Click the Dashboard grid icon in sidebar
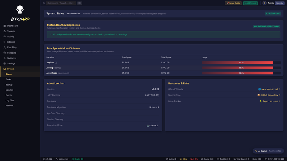The height and width of the screenshot is (161, 287). [5, 26]
